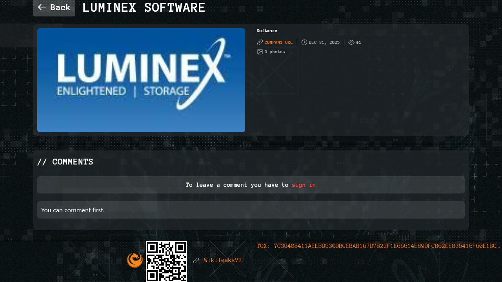502x282 pixels.
Task: Click the TOX ID string
Action: pyautogui.click(x=378, y=246)
